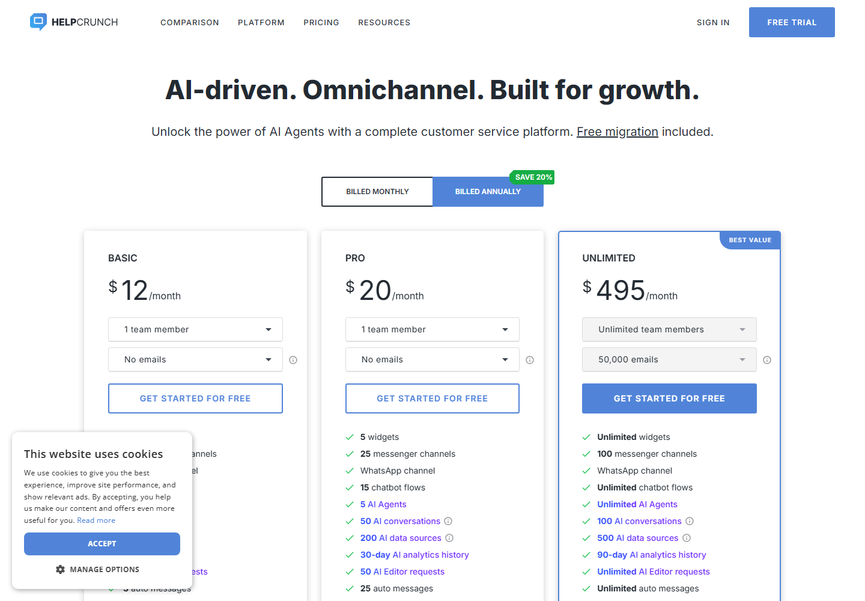Switch to Billed Monthly pricing
Viewport: 865px width, 601px height.
click(x=377, y=192)
